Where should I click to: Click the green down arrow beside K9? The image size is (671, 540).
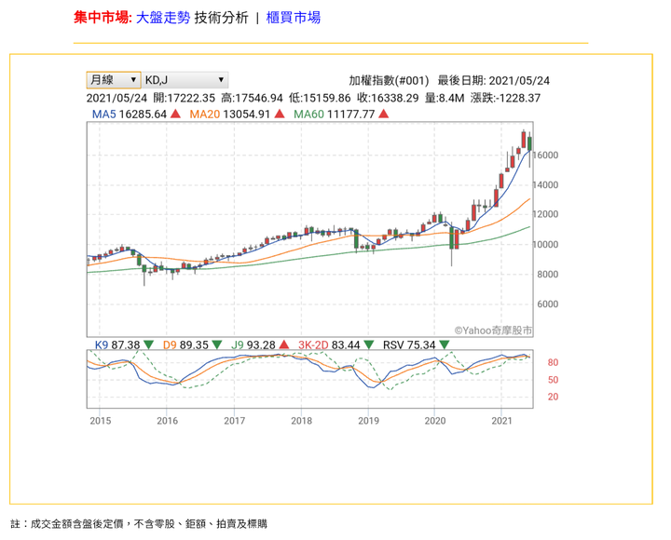pos(148,344)
